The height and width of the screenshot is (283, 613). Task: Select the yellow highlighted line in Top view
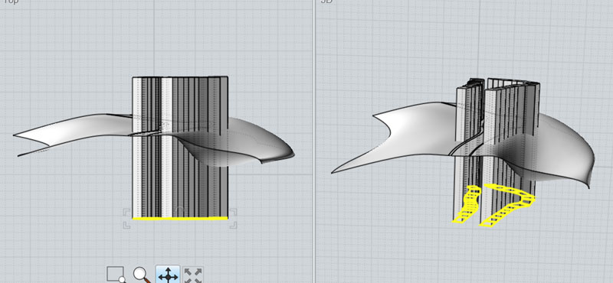pos(180,219)
